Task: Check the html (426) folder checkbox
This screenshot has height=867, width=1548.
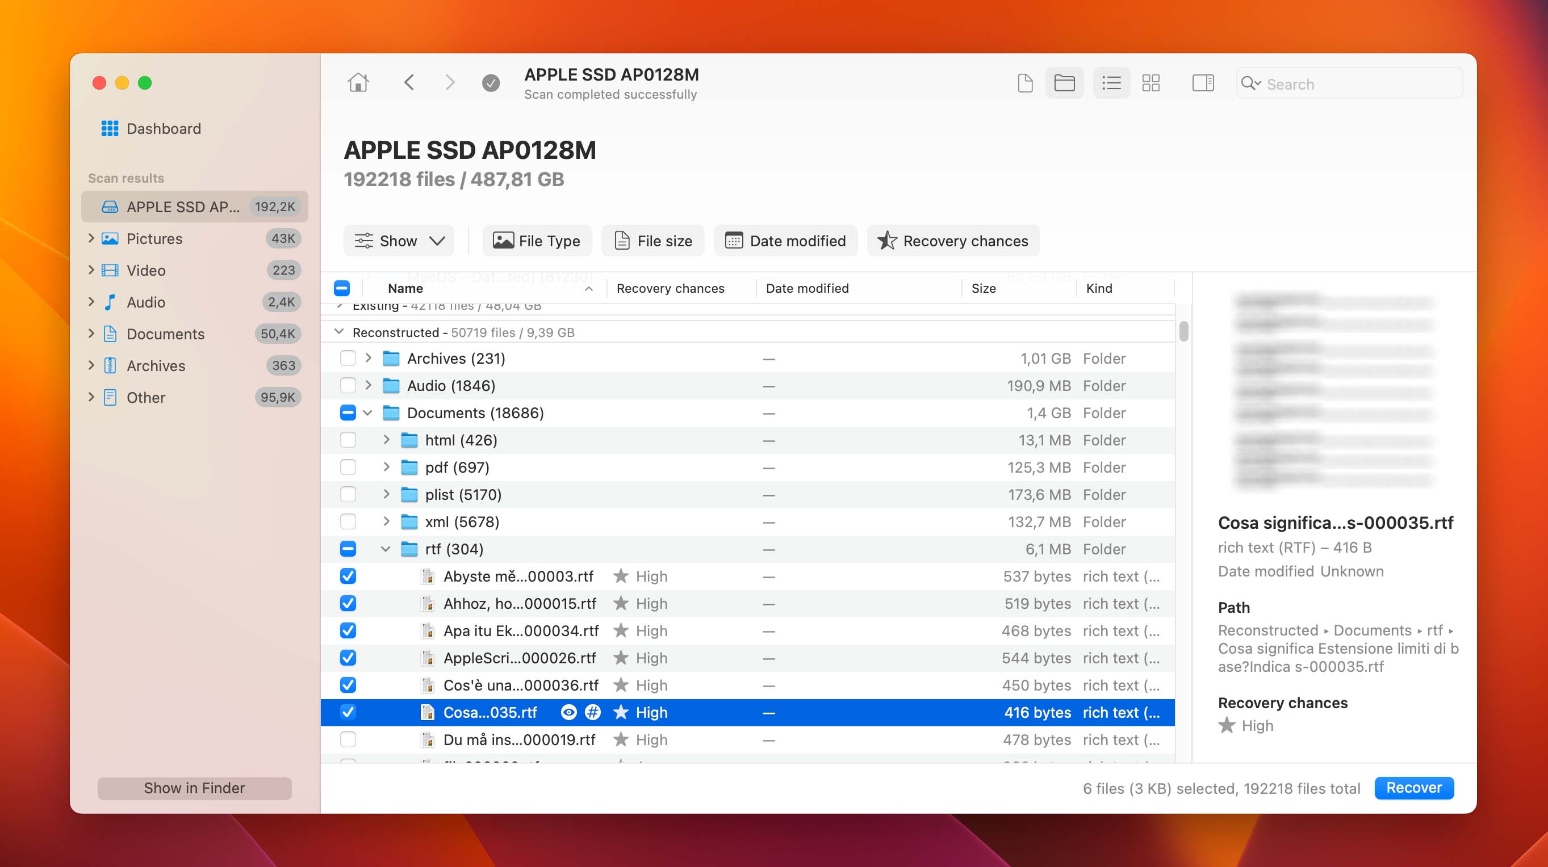Action: 348,440
